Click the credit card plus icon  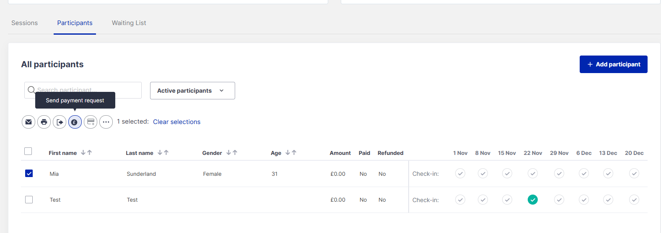tap(91, 122)
